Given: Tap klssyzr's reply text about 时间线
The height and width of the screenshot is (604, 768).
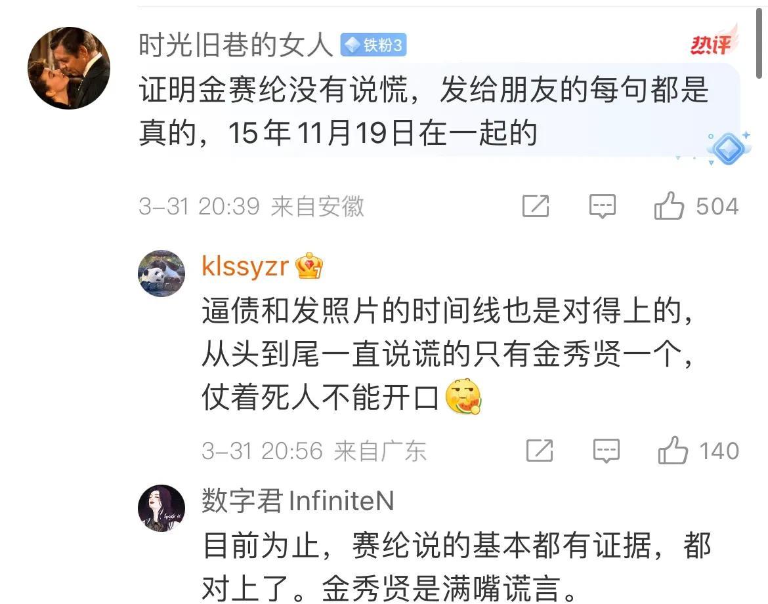Looking at the screenshot, I should (x=447, y=354).
